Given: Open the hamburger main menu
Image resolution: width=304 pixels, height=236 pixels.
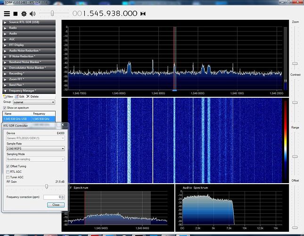Looking at the screenshot, I should [7, 14].
